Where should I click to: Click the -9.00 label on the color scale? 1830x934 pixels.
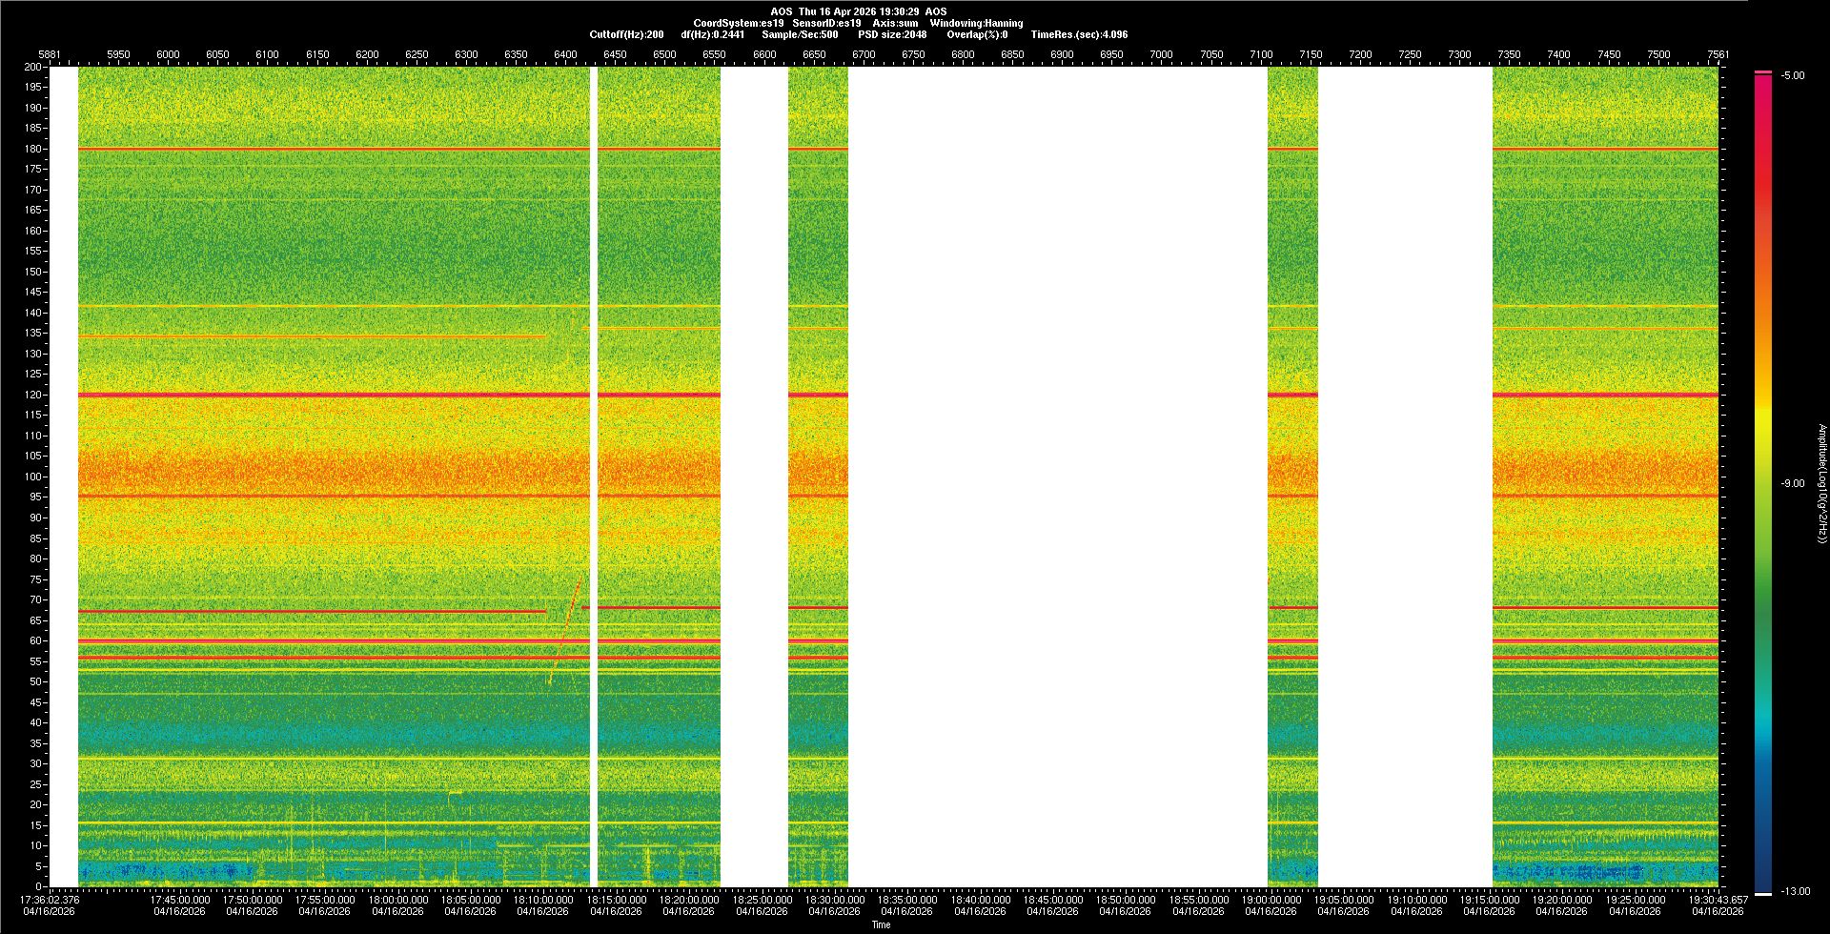pos(1792,484)
